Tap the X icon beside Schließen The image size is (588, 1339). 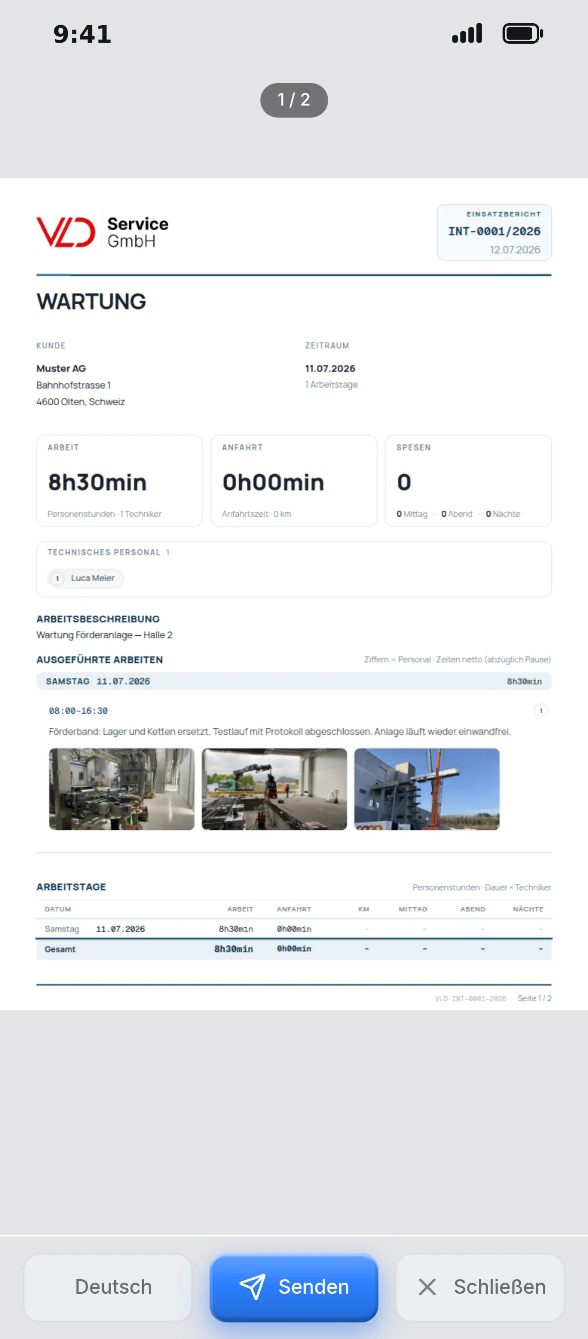point(427,1287)
